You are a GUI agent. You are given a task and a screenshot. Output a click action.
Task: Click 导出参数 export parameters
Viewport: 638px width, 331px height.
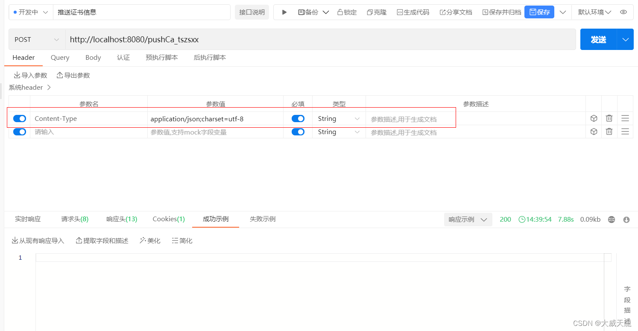click(73, 76)
